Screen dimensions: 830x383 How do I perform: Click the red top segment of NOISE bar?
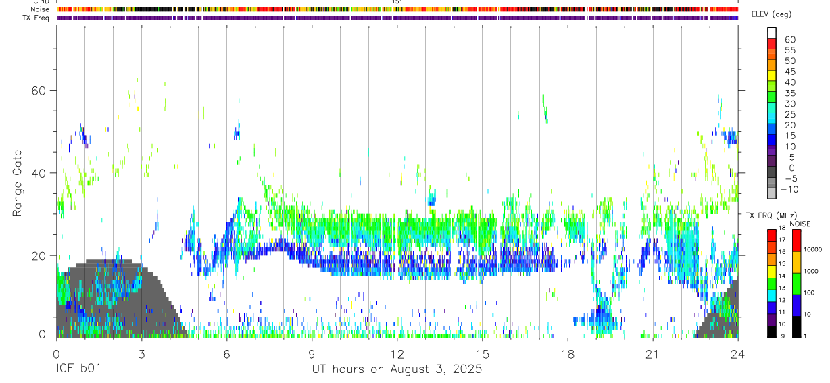pyautogui.click(x=796, y=240)
